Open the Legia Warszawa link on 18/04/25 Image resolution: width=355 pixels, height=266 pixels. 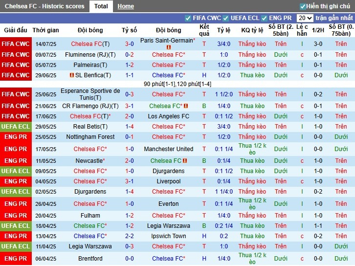168,226
